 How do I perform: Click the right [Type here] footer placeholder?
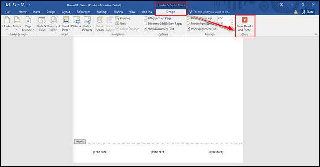216,152
